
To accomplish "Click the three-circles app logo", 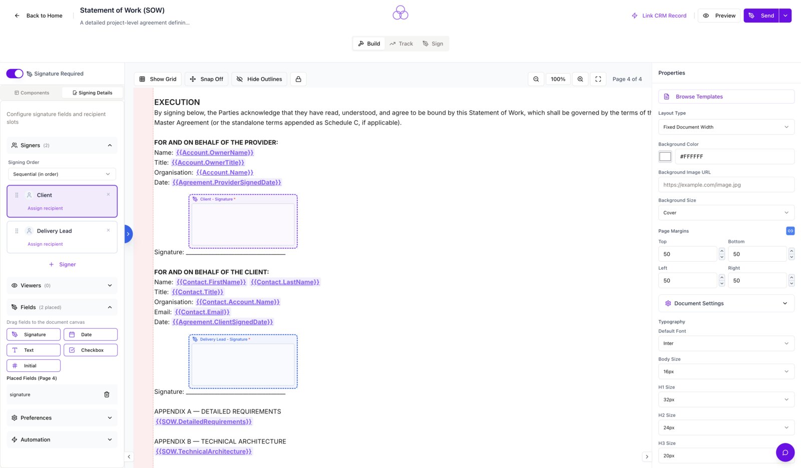I will [400, 13].
